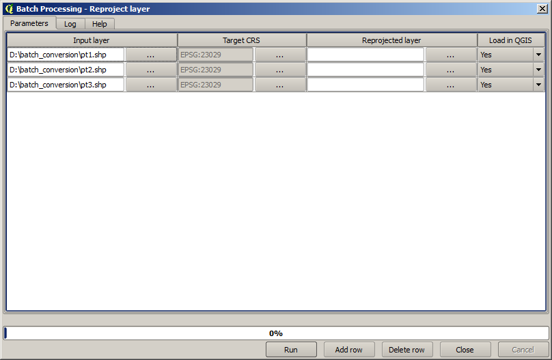Expand Load in QGIS dropdown for first row
The height and width of the screenshot is (360, 552).
pyautogui.click(x=538, y=55)
